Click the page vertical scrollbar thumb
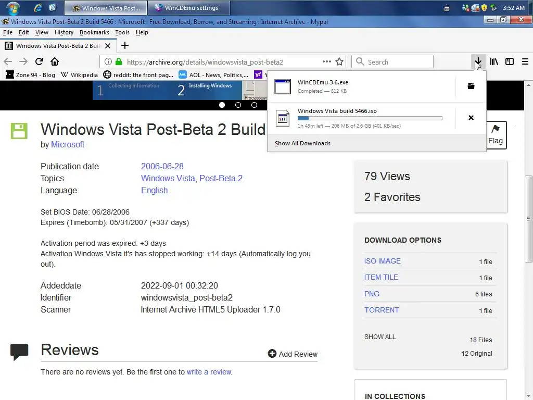Image resolution: width=533 pixels, height=400 pixels. pyautogui.click(x=528, y=219)
